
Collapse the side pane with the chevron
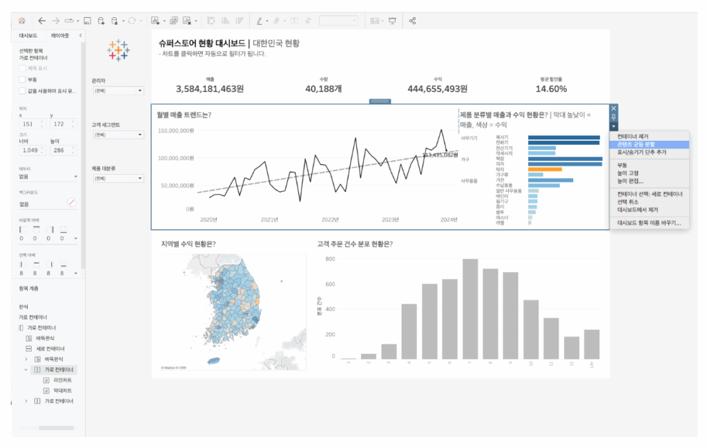pos(80,35)
